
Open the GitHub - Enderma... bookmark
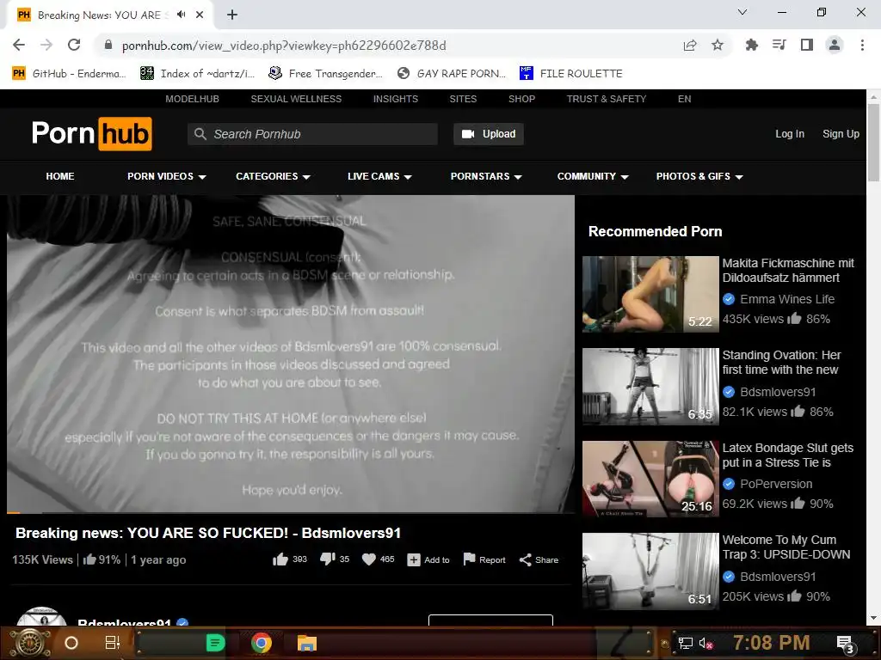69,74
